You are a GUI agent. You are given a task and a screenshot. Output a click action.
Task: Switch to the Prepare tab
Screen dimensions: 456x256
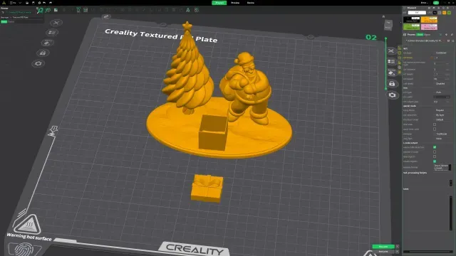tap(219, 3)
